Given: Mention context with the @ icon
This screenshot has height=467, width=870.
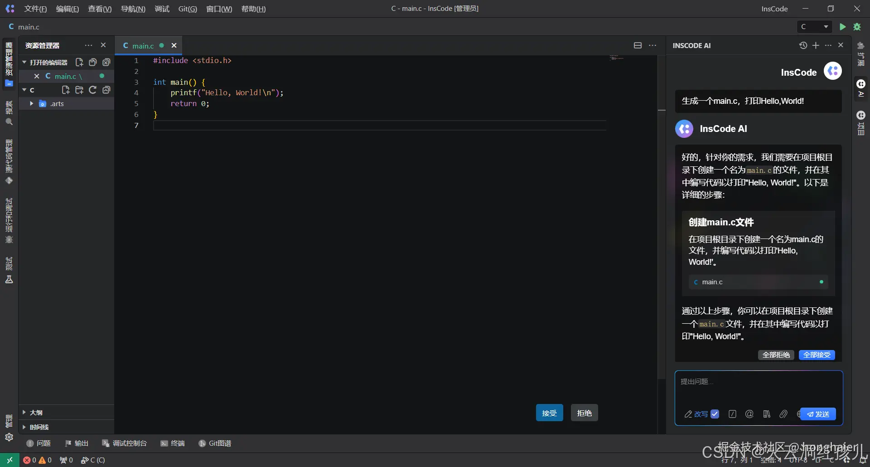Looking at the screenshot, I should (749, 414).
